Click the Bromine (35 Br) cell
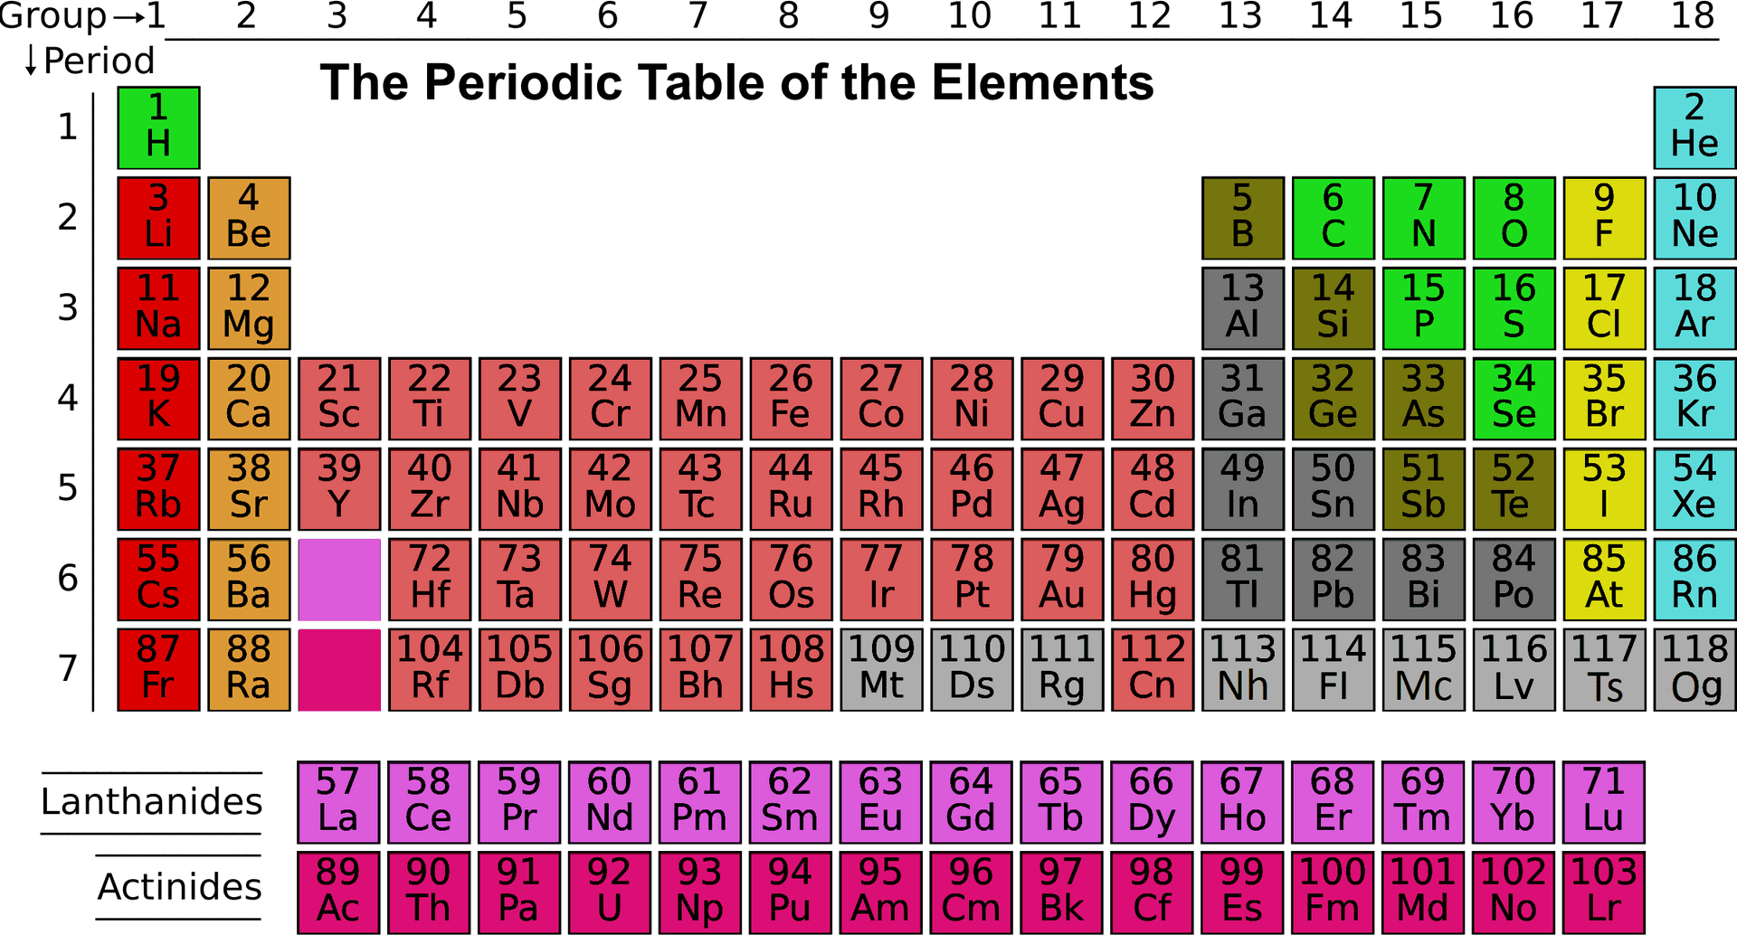1737x935 pixels. (x=1605, y=399)
